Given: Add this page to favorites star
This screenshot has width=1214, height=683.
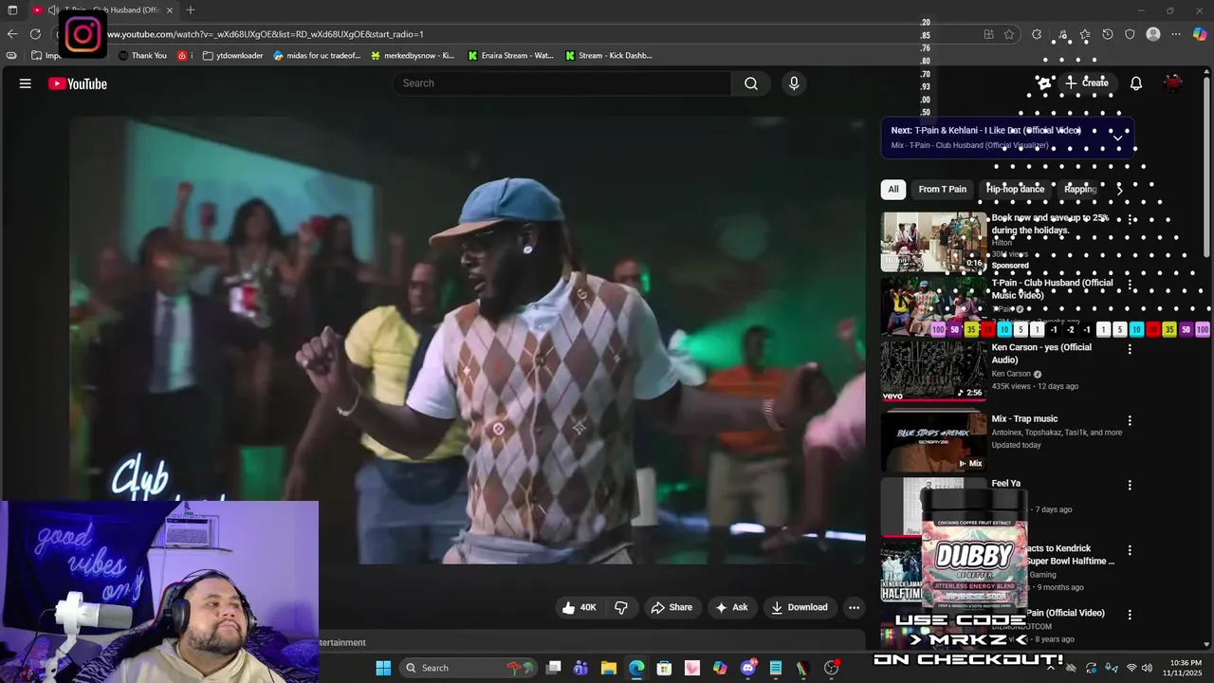Looking at the screenshot, I should click(1009, 34).
